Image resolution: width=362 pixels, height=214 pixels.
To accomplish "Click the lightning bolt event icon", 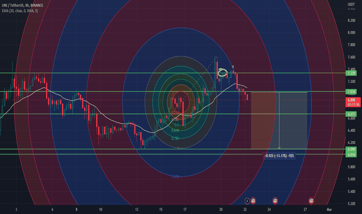I will click(x=247, y=201).
